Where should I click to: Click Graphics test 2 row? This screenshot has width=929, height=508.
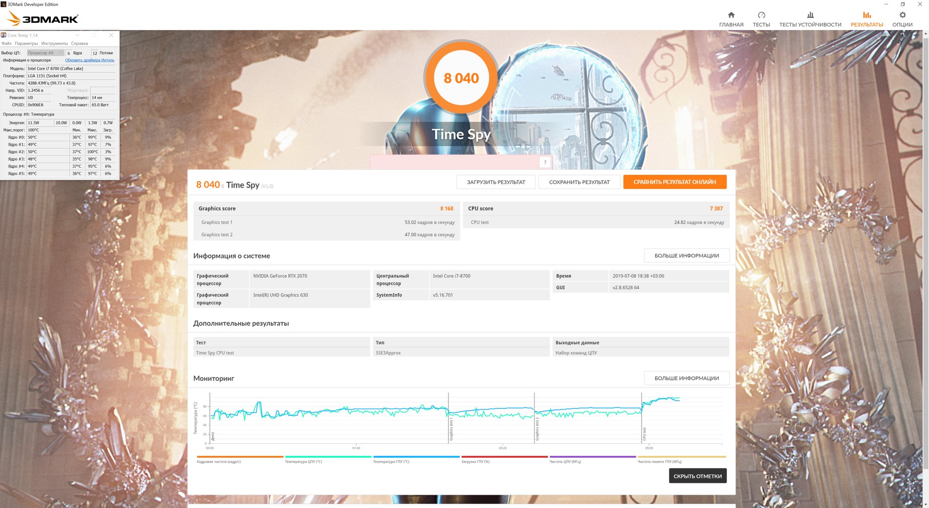click(x=327, y=235)
